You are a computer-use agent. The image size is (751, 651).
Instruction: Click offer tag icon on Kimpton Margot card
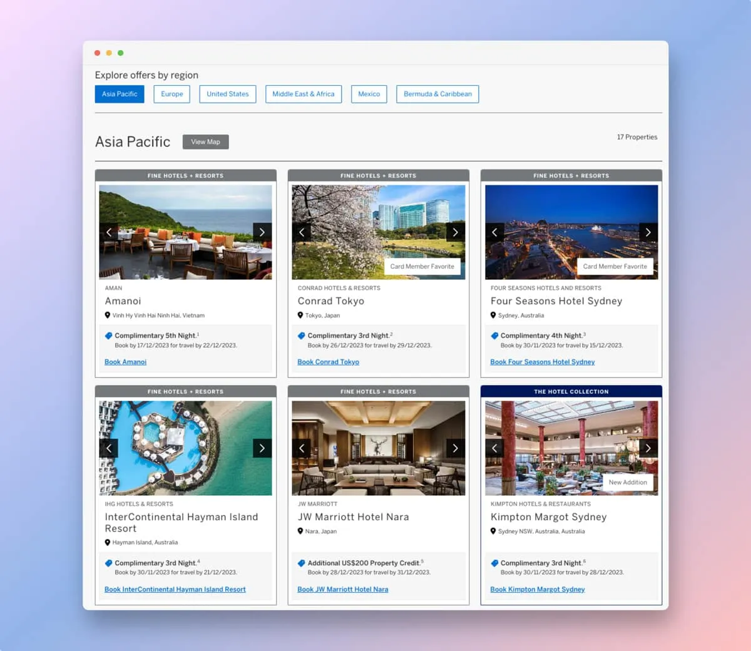[x=494, y=563]
